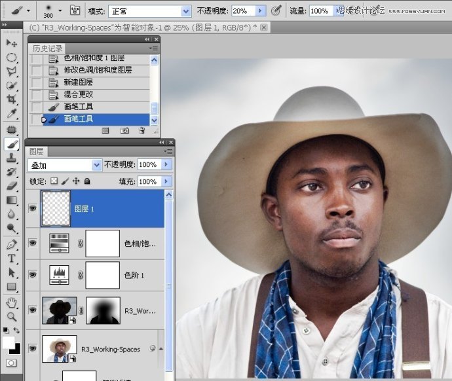This screenshot has width=452, height=381.
Task: Open the brush opacity slider arrow
Action: 260,11
